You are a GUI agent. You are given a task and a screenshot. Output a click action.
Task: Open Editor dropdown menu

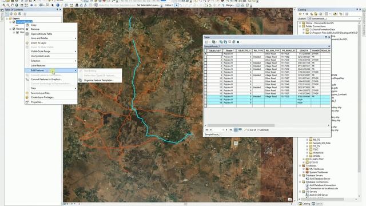(x=169, y=5)
